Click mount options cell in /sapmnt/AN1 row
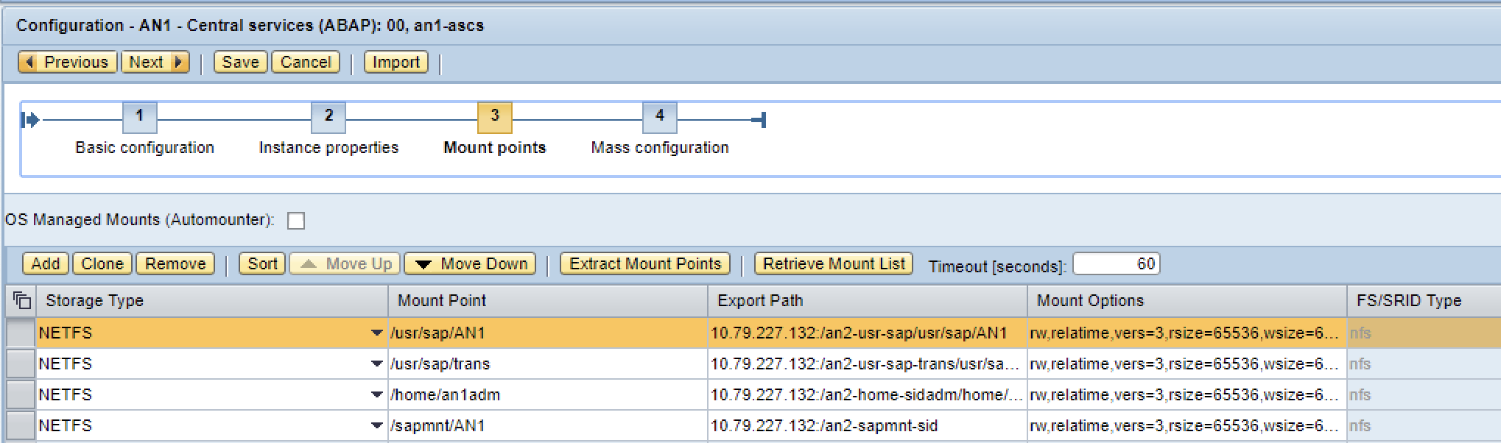 coord(1187,425)
